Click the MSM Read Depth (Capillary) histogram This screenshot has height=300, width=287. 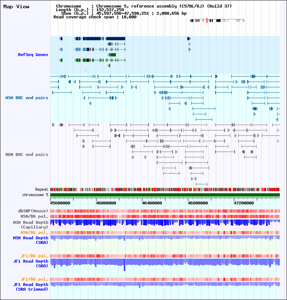(165, 222)
